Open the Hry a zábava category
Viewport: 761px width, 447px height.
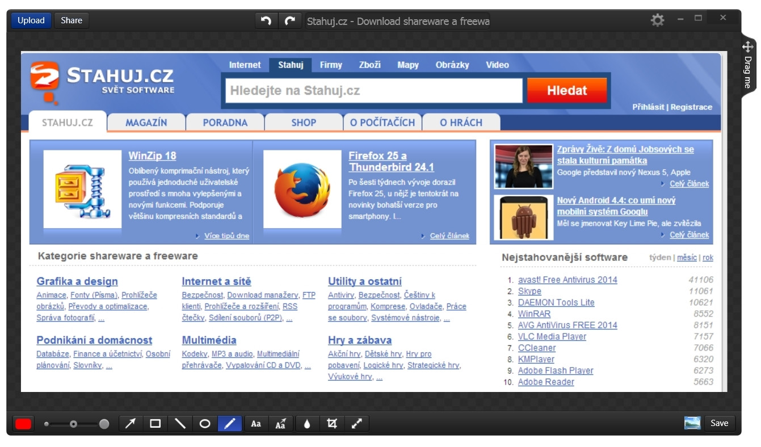pyautogui.click(x=360, y=340)
